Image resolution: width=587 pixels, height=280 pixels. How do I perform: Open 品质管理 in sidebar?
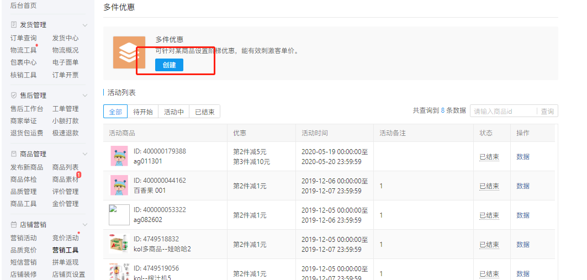click(x=24, y=192)
